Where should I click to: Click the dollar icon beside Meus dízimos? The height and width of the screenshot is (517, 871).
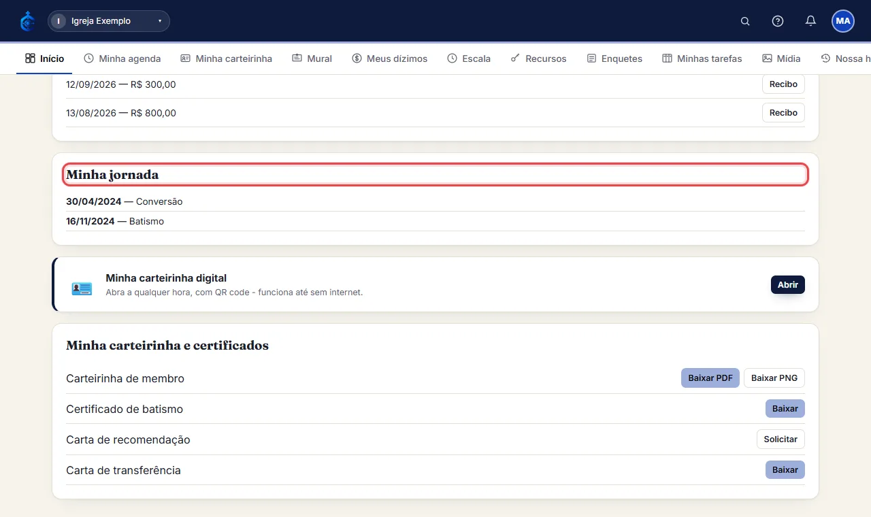click(x=357, y=59)
